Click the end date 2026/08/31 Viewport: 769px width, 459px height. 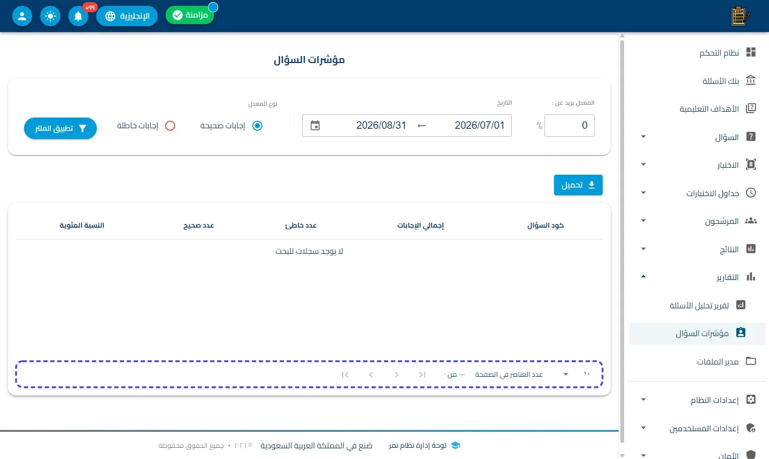coord(381,126)
